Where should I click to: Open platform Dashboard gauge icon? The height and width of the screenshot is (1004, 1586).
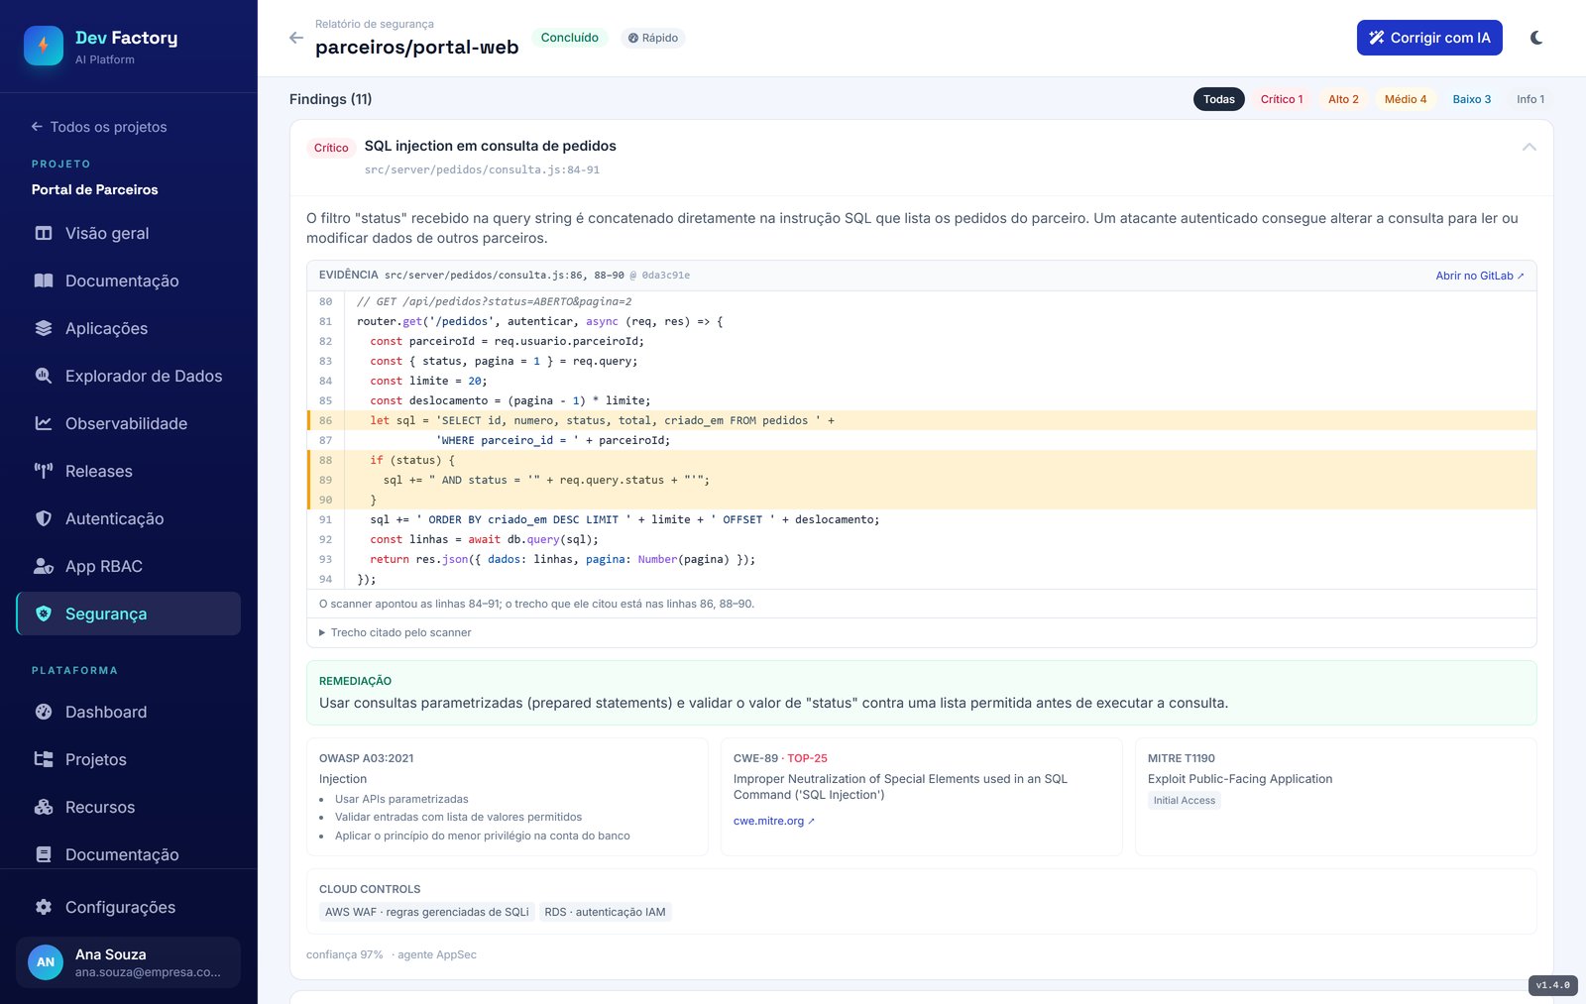pyautogui.click(x=44, y=712)
